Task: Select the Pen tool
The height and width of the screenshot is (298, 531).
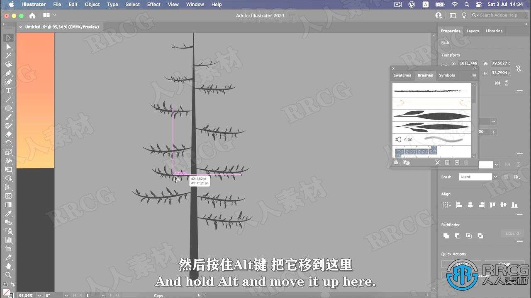Action: tap(8, 73)
